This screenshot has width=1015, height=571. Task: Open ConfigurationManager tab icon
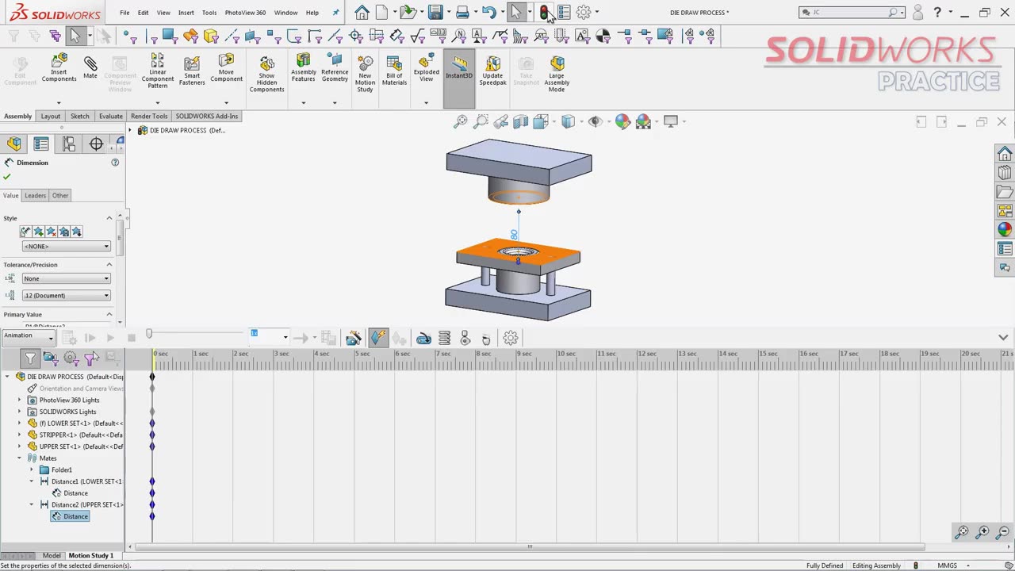[x=69, y=144]
